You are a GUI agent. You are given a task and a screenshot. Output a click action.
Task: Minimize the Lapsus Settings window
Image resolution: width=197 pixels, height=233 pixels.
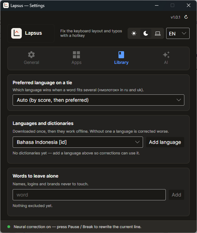157,6
